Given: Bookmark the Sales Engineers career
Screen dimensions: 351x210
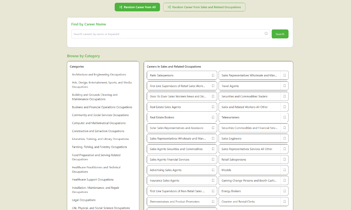Looking at the screenshot, I should point(284,138).
